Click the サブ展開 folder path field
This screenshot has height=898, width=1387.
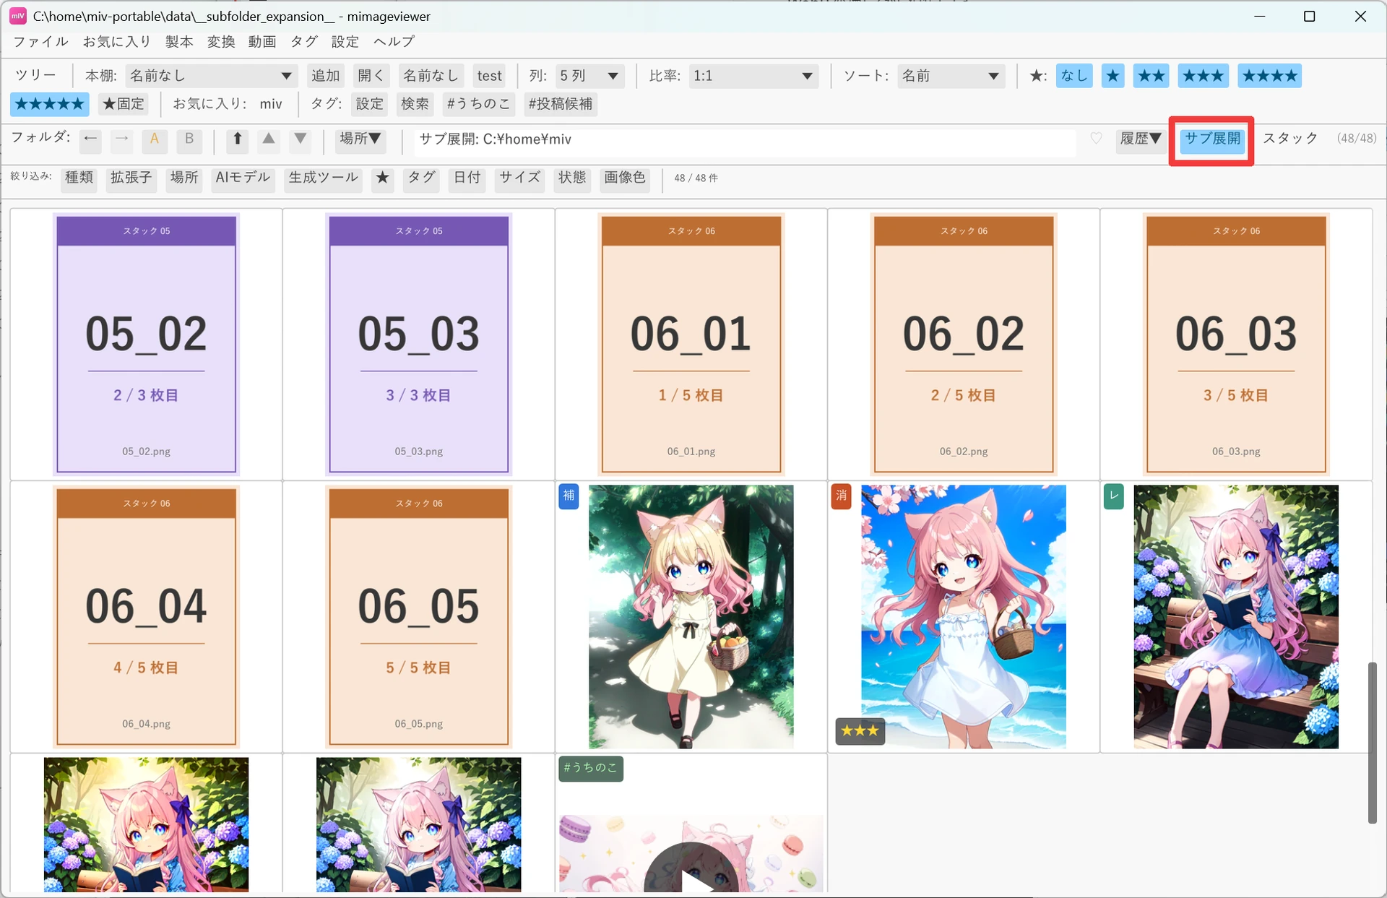pos(746,140)
